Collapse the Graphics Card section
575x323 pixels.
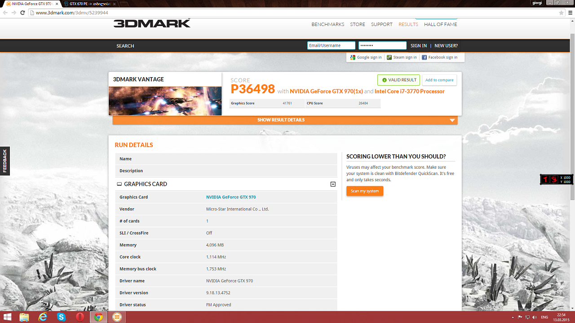click(333, 184)
